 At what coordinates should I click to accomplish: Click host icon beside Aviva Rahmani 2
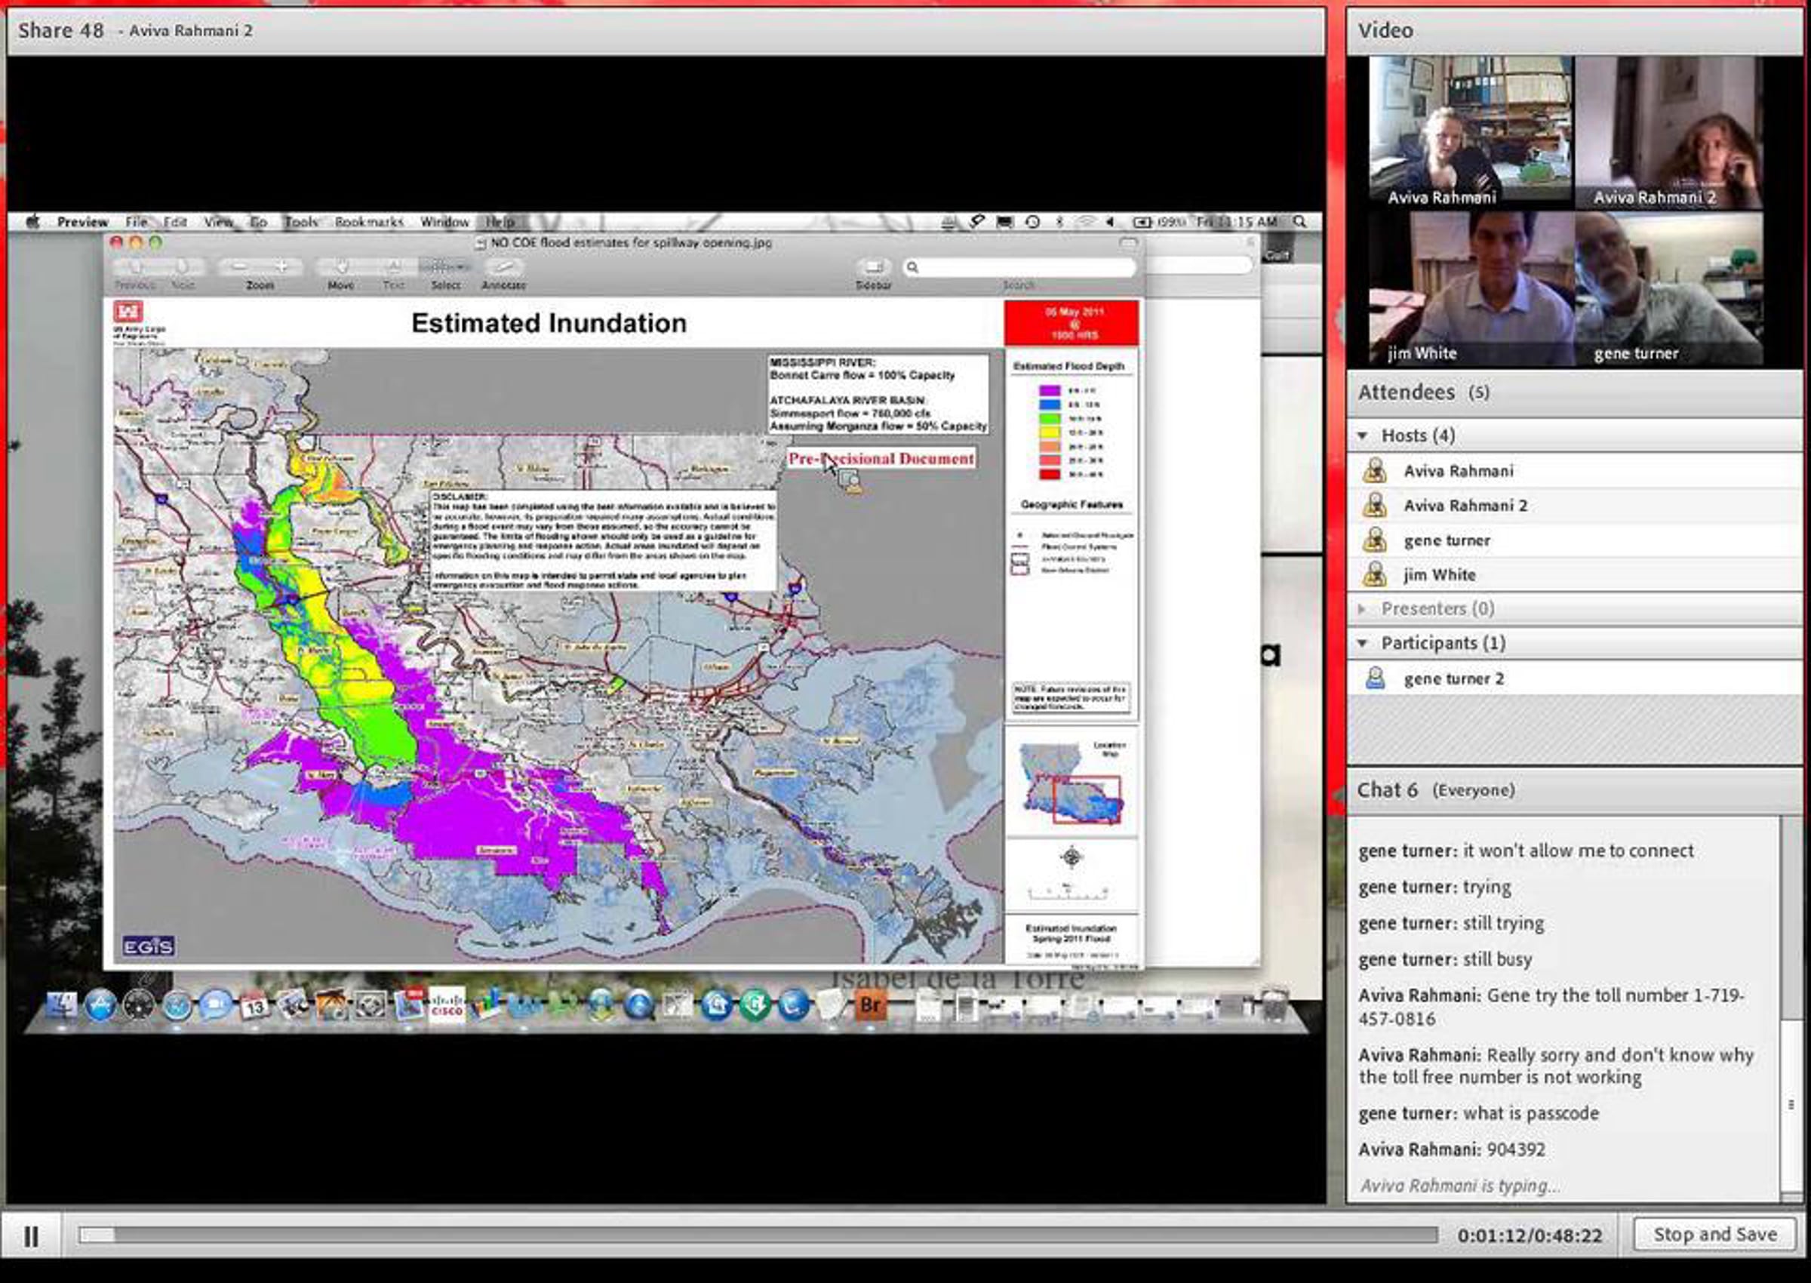1375,505
